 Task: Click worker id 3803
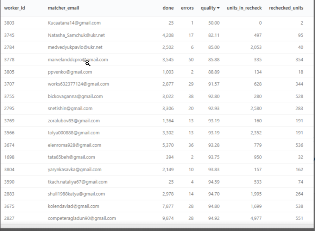[x=9, y=23]
